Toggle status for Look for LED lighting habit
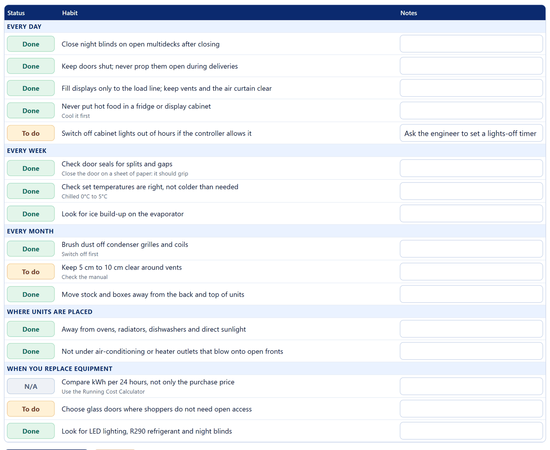The image size is (550, 450). 31,431
